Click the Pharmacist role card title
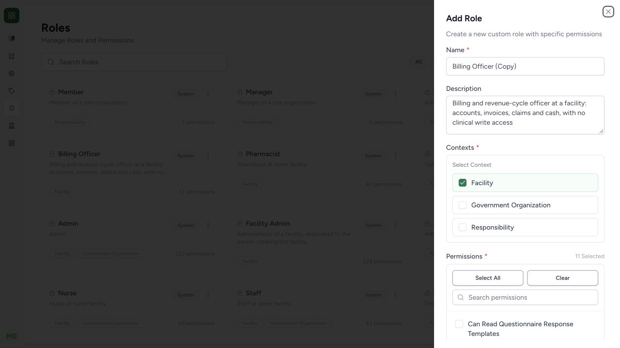 (263, 154)
